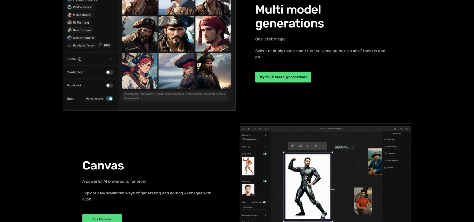
Task: Click the Realistic images breadcrumb in canvas header
Action: click(x=335, y=129)
